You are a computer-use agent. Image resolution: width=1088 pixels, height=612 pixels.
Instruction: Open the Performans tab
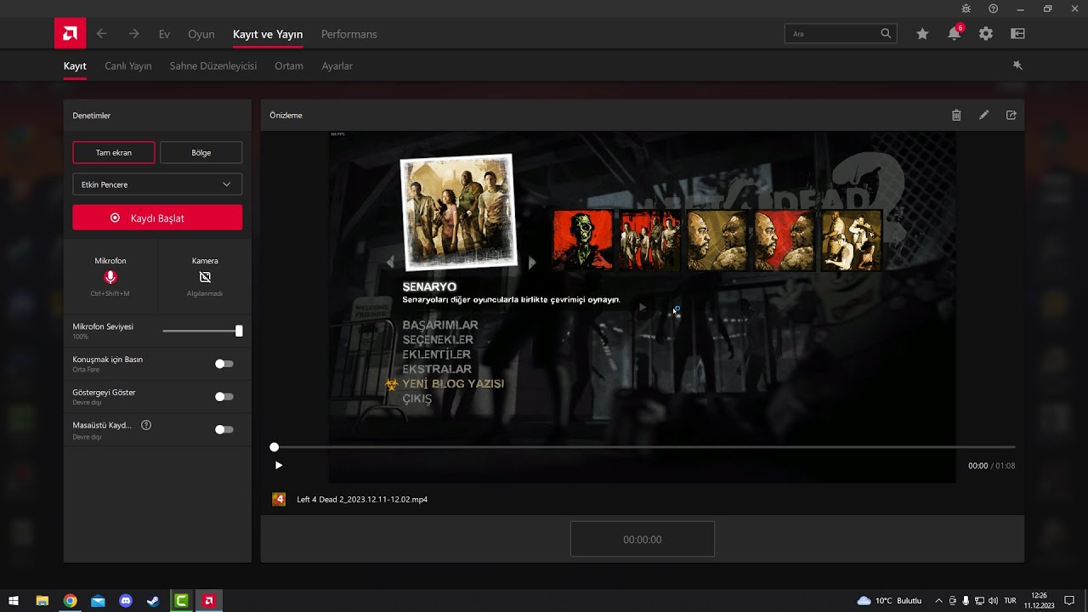click(349, 34)
